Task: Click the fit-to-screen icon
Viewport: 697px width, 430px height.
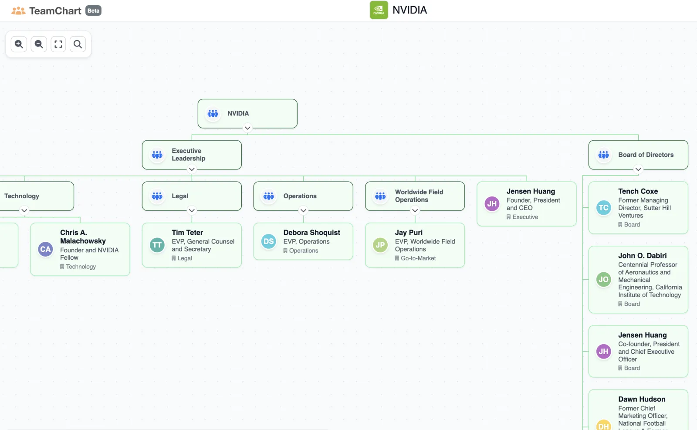Action: tap(58, 44)
